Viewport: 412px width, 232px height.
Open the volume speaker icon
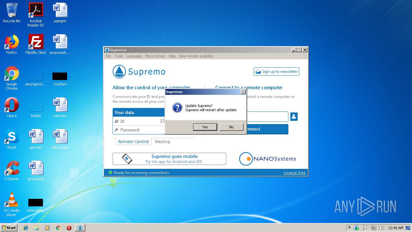click(x=381, y=228)
